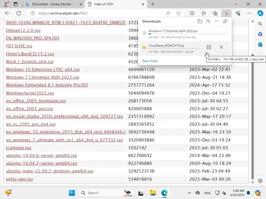Image resolution: width=266 pixels, height=199 pixels.
Task: Open the Copilot sidebar icon
Action: pyautogui.click(x=260, y=13)
